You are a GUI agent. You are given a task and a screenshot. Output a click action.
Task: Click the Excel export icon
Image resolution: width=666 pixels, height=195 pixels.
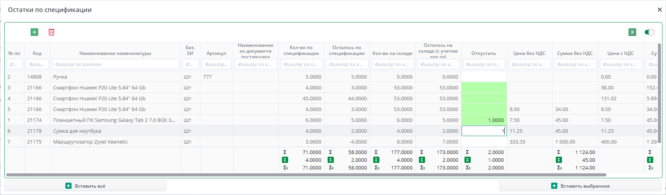pos(632,32)
